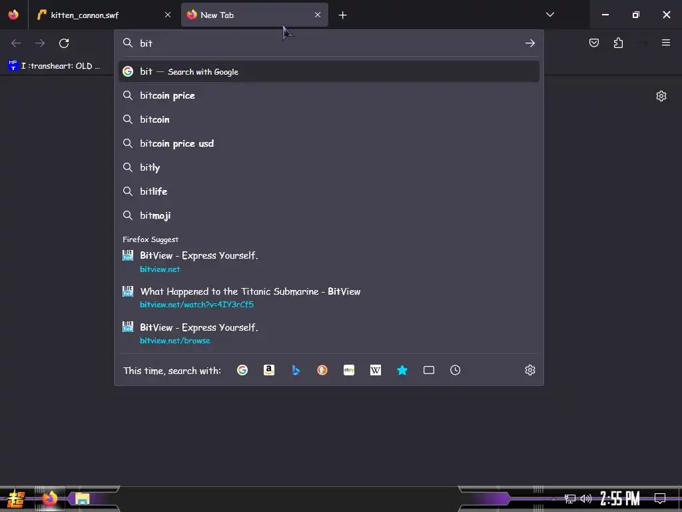Search this time with Amazon
Screen dimensions: 682x512
[x=269, y=370]
